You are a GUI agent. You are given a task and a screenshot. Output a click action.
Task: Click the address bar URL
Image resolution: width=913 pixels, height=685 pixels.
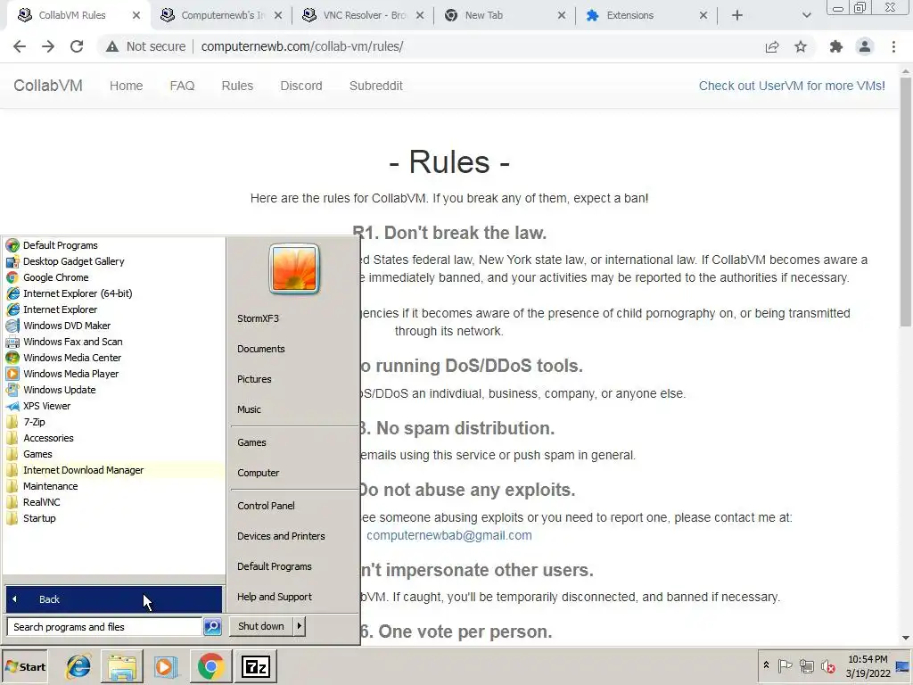302,46
